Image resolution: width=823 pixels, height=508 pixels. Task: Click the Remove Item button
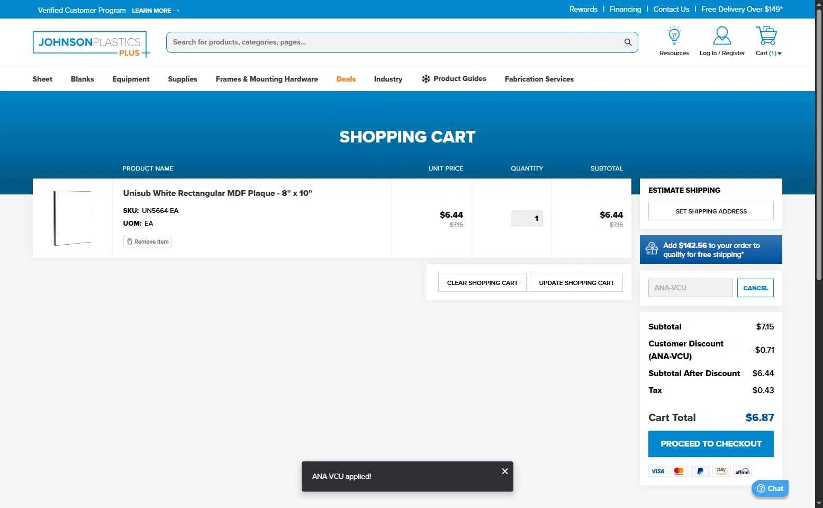[x=148, y=242]
